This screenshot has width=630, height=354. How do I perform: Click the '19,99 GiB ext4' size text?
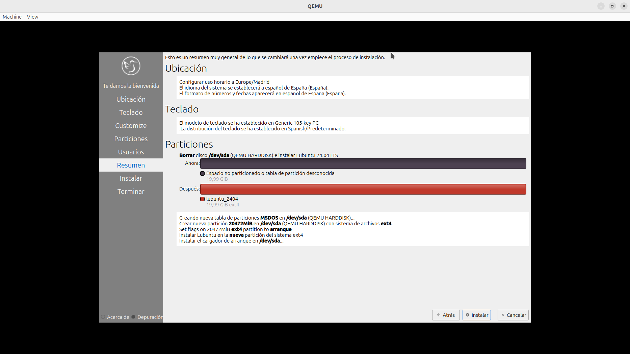pyautogui.click(x=223, y=205)
